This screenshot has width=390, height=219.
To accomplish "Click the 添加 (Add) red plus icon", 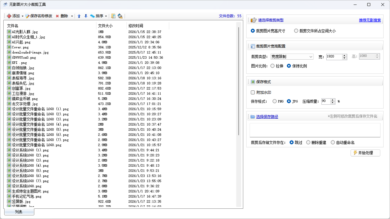I will point(9,16).
